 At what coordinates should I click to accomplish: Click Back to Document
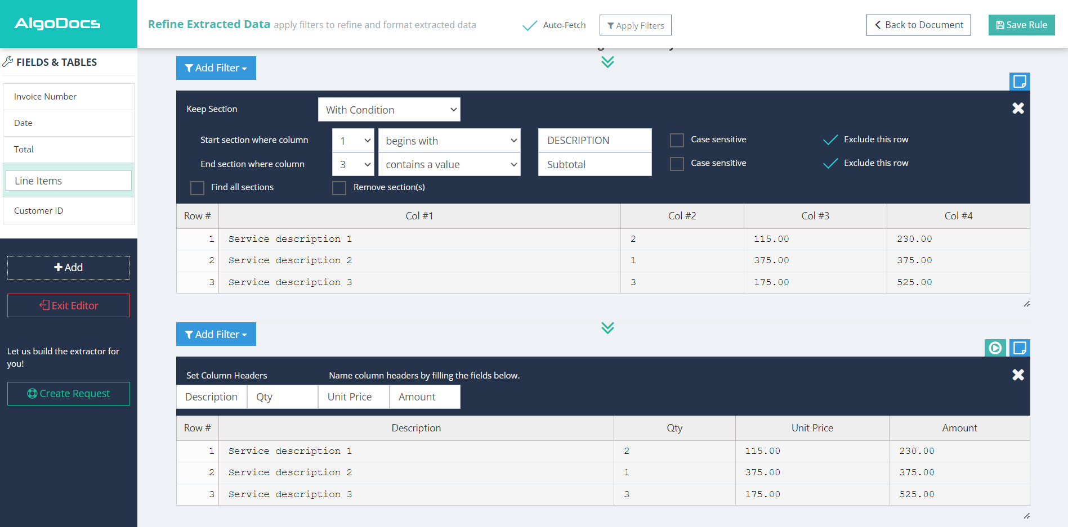click(x=918, y=25)
